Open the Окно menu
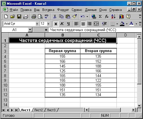This screenshot has height=119, width=143. point(103,10)
